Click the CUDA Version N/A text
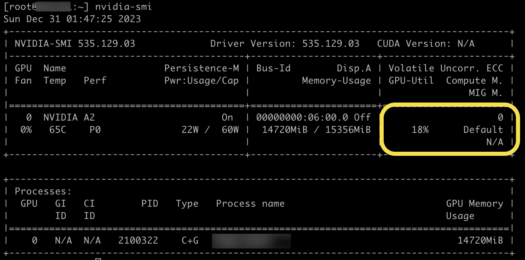Image resolution: width=525 pixels, height=260 pixels. 426,44
